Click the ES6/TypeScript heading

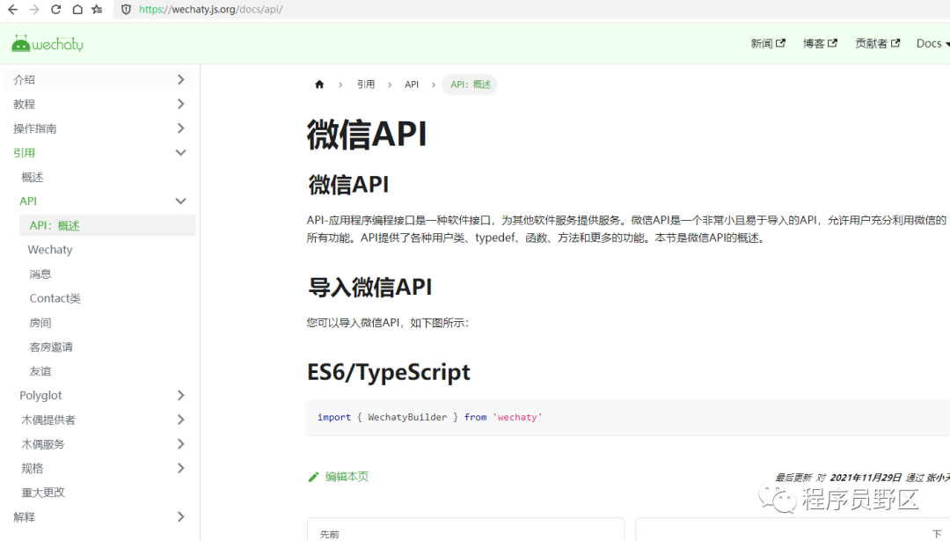point(389,371)
